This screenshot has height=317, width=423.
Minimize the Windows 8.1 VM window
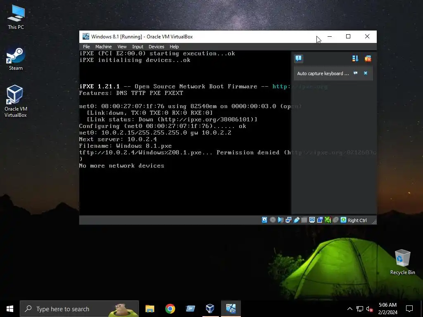click(330, 36)
